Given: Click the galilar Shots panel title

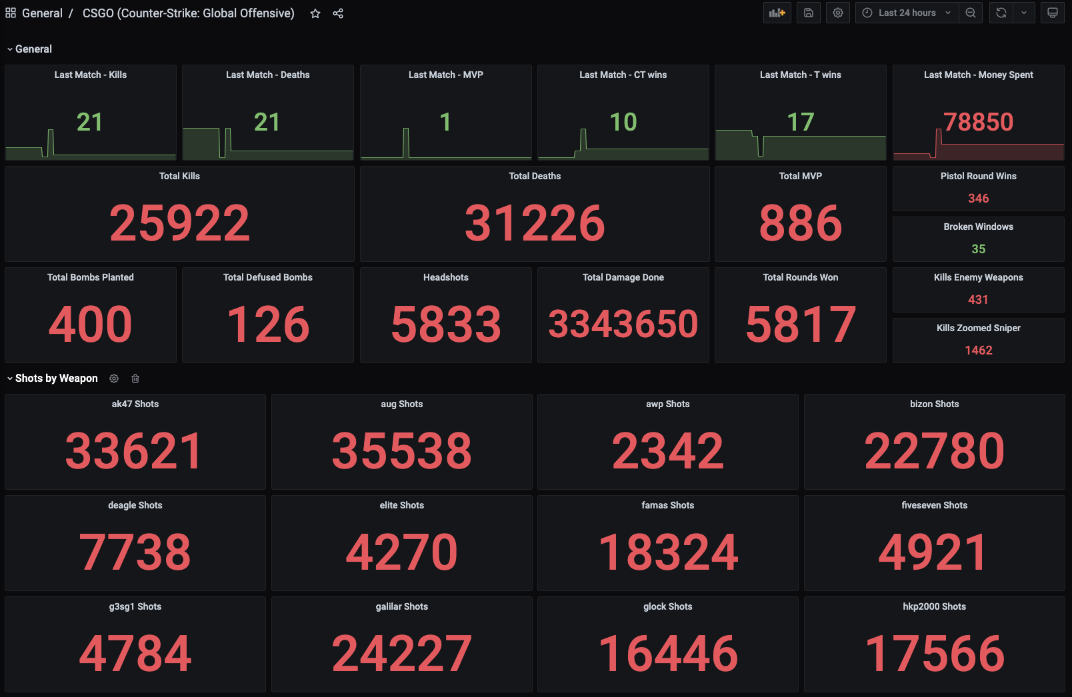Looking at the screenshot, I should [402, 606].
